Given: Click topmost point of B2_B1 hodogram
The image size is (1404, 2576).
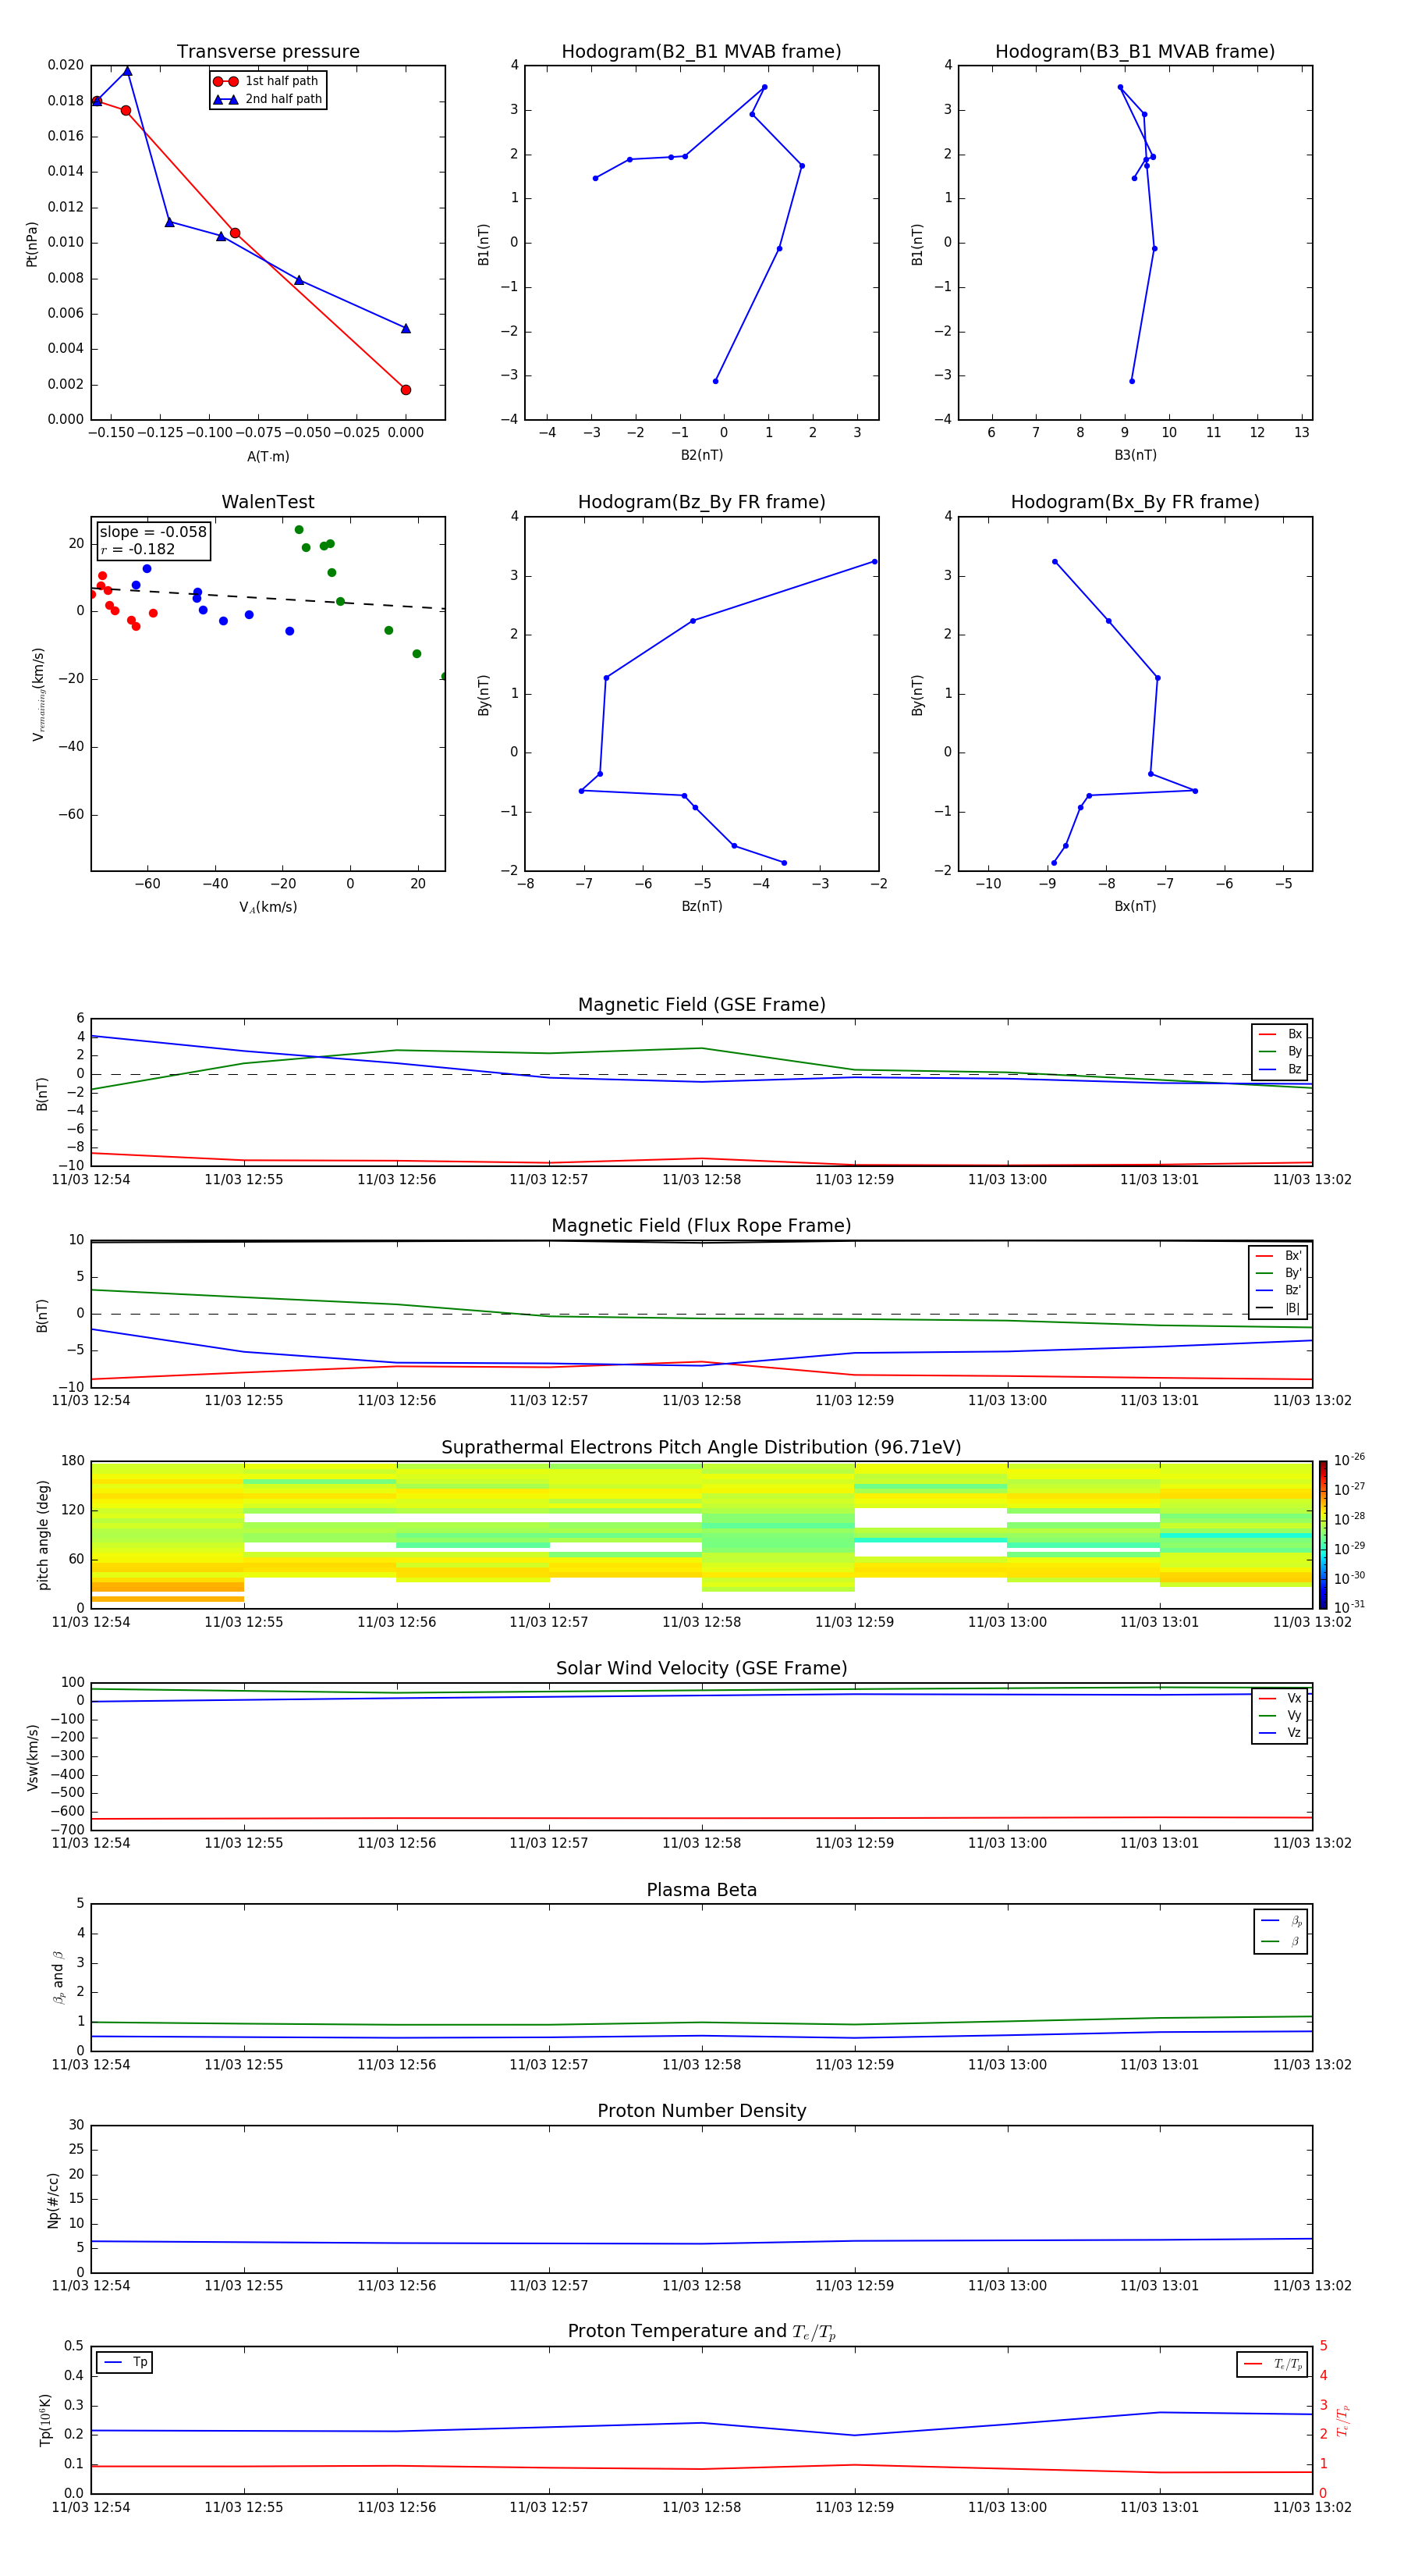Looking at the screenshot, I should [764, 87].
